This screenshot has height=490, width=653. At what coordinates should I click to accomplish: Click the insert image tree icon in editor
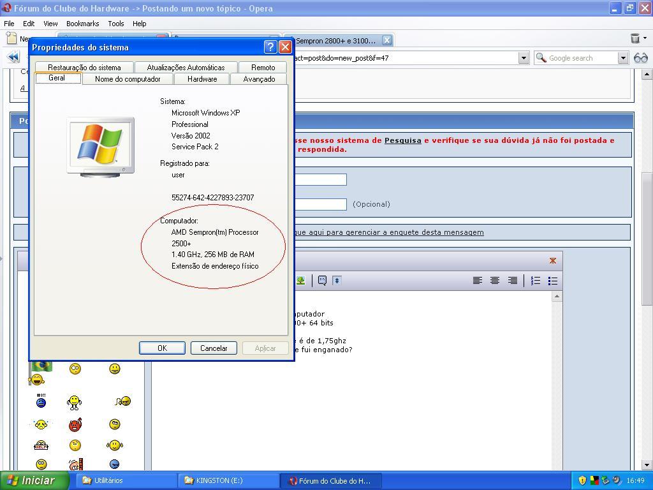click(x=301, y=281)
